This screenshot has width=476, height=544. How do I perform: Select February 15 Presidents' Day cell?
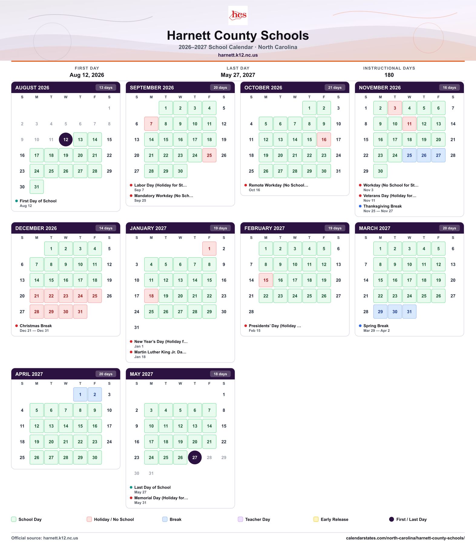pyautogui.click(x=266, y=280)
